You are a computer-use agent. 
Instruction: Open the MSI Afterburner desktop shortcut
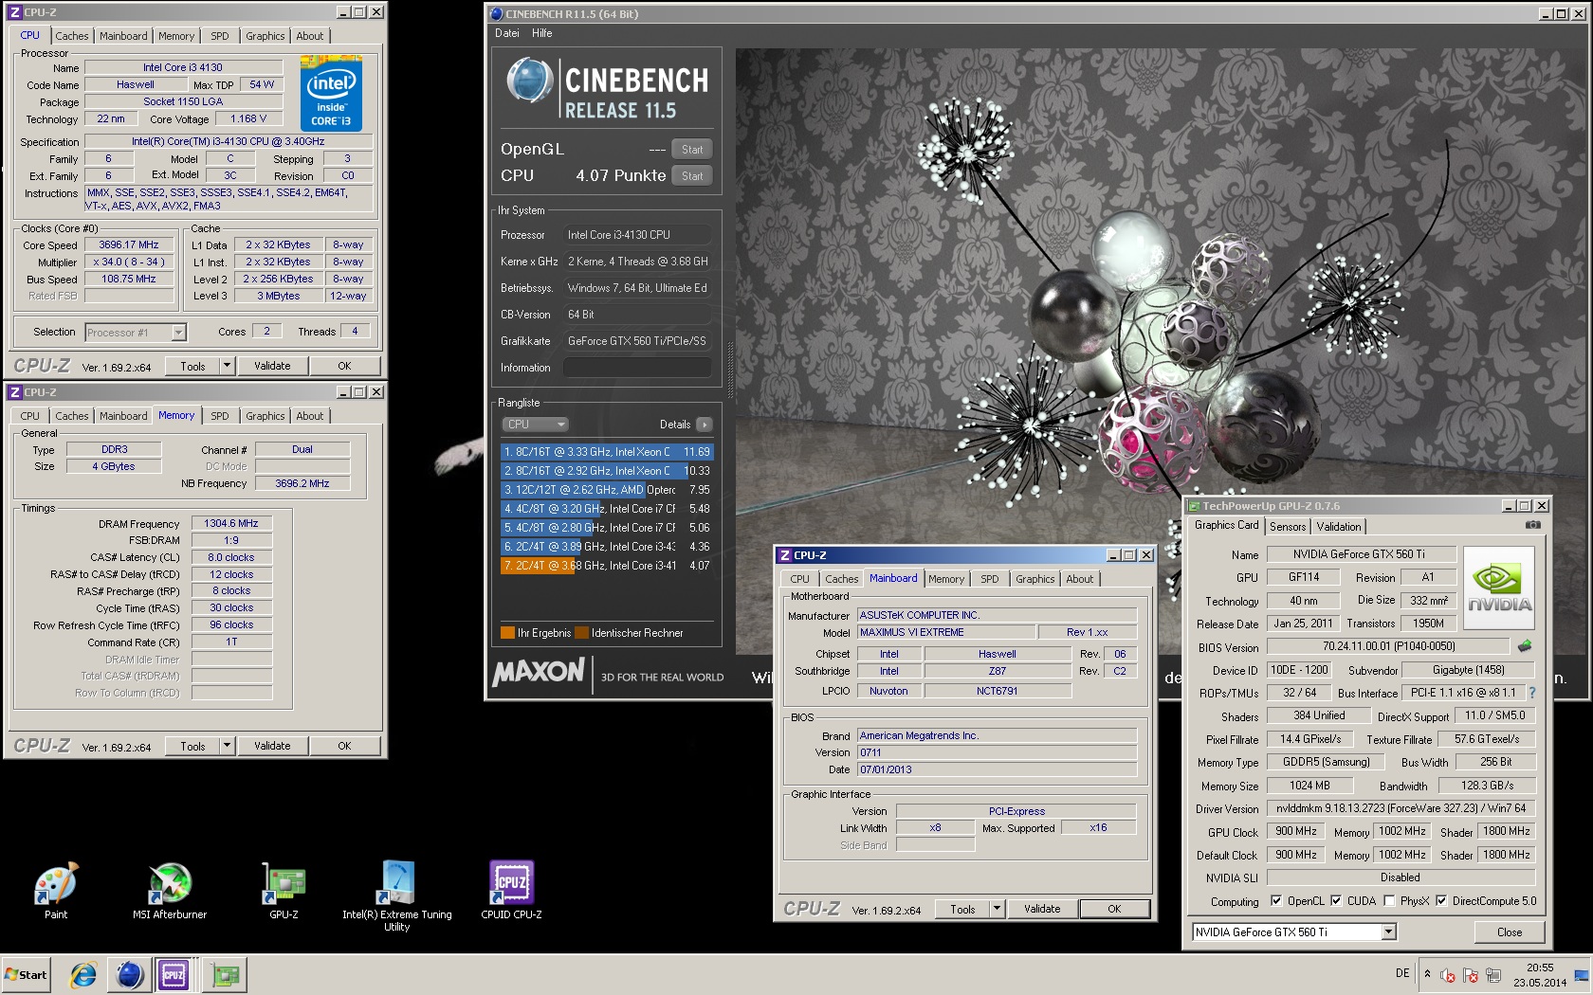coord(170,890)
